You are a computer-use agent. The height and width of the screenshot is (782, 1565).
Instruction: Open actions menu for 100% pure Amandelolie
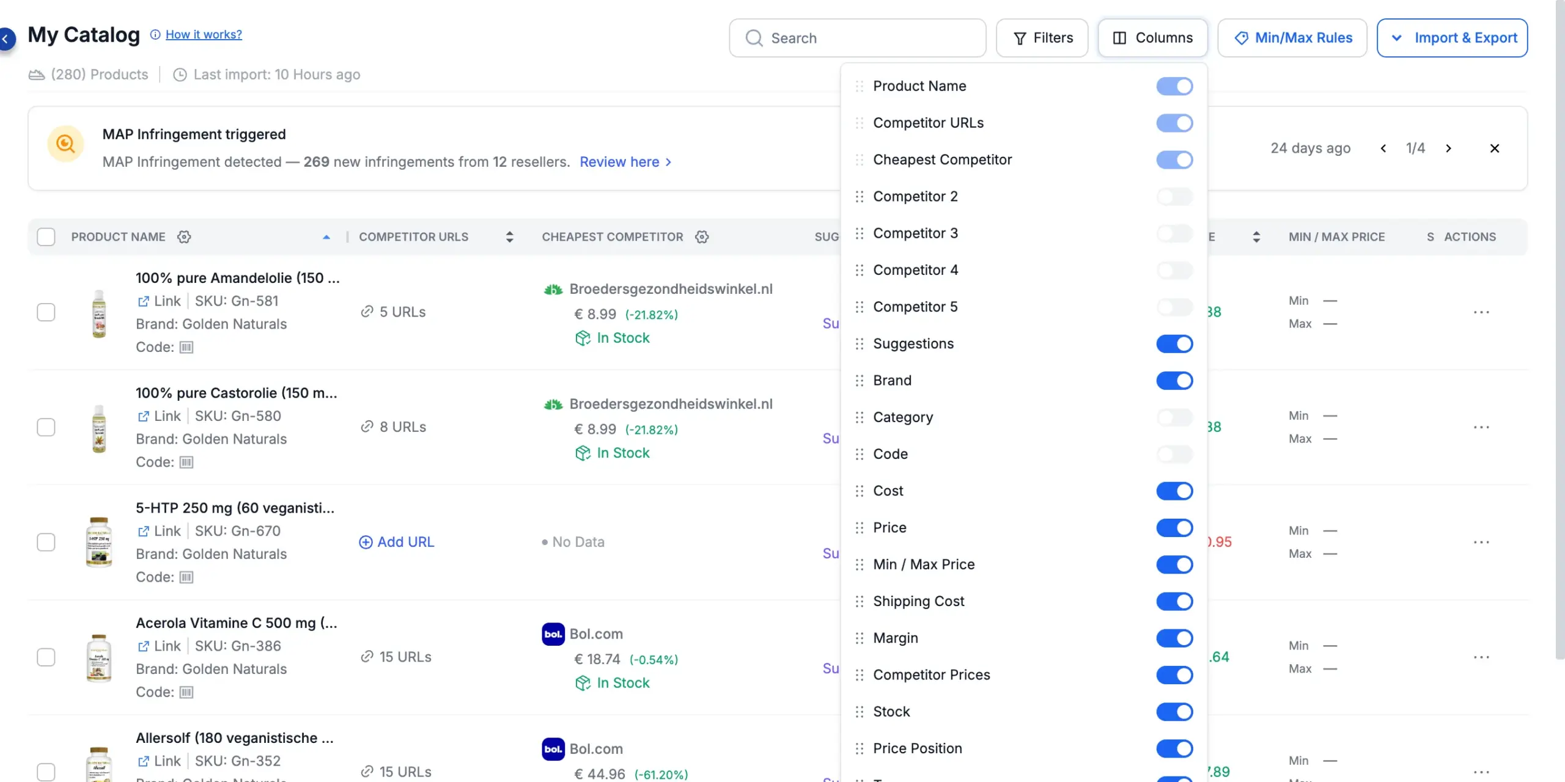1481,312
